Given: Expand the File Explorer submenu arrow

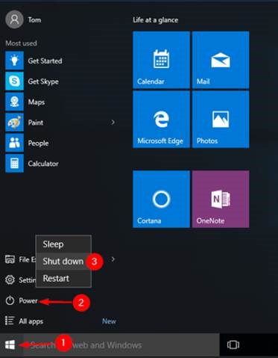Looking at the screenshot, I should click(113, 259).
